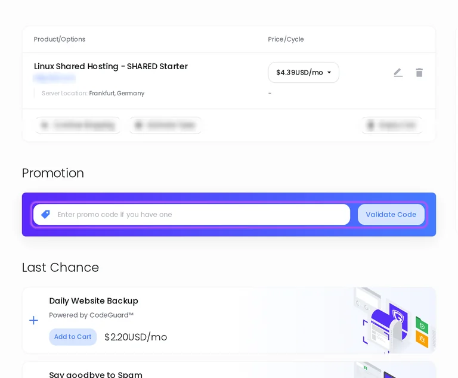Click the Daily Website Backup illustration
The width and height of the screenshot is (458, 378).
tap(394, 320)
